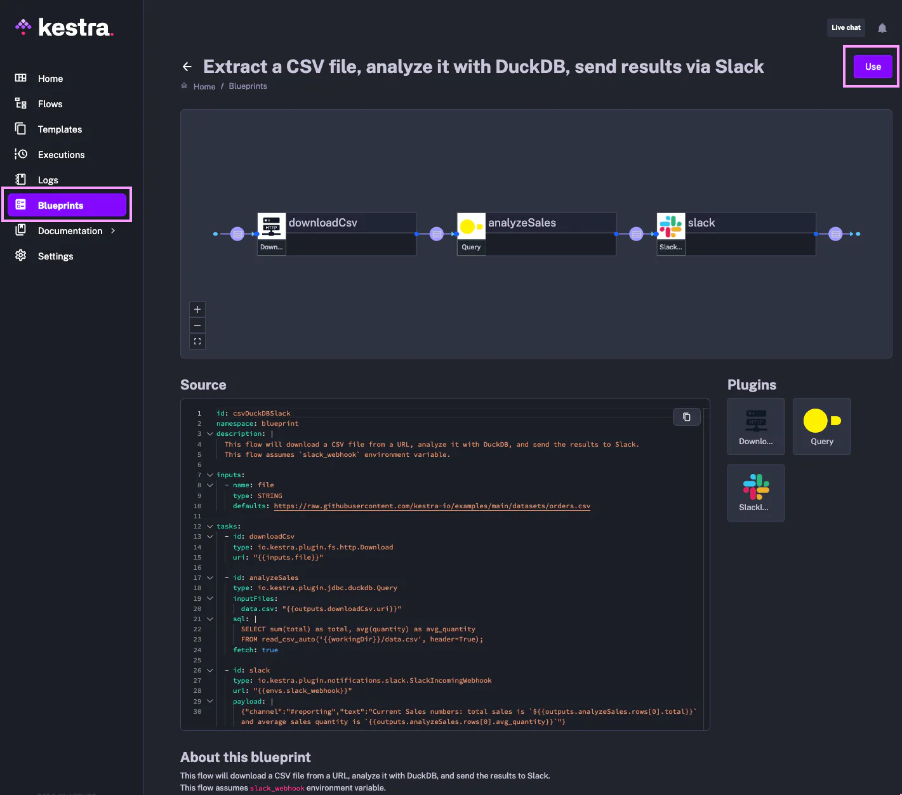The height and width of the screenshot is (795, 902).
Task: Open the Download plugin tile
Action: click(755, 426)
